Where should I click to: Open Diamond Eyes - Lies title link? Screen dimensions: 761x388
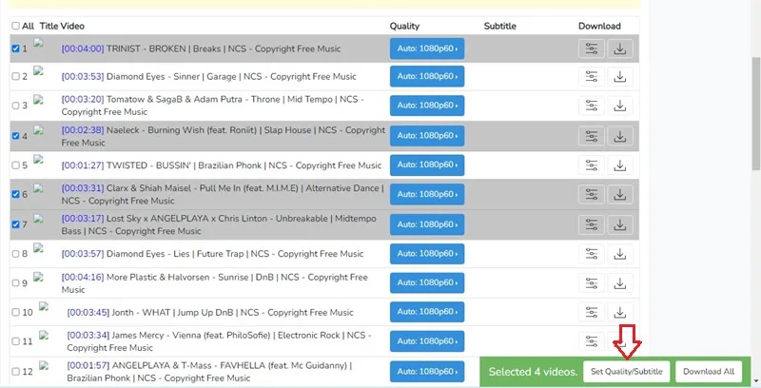pyautogui.click(x=212, y=254)
